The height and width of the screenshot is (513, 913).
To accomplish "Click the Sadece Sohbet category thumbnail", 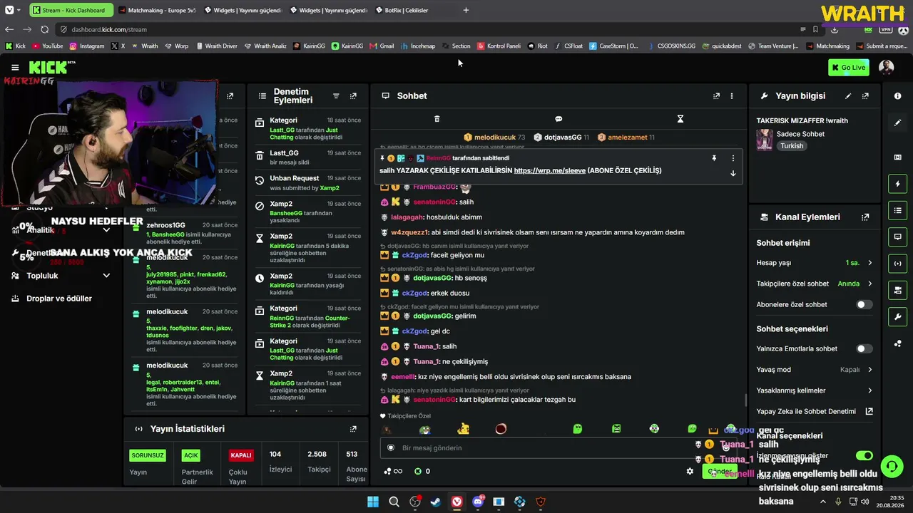I will 764,140.
